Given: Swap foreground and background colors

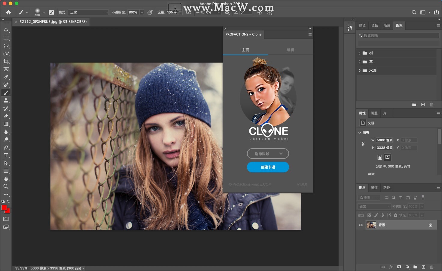Looking at the screenshot, I should (8, 202).
